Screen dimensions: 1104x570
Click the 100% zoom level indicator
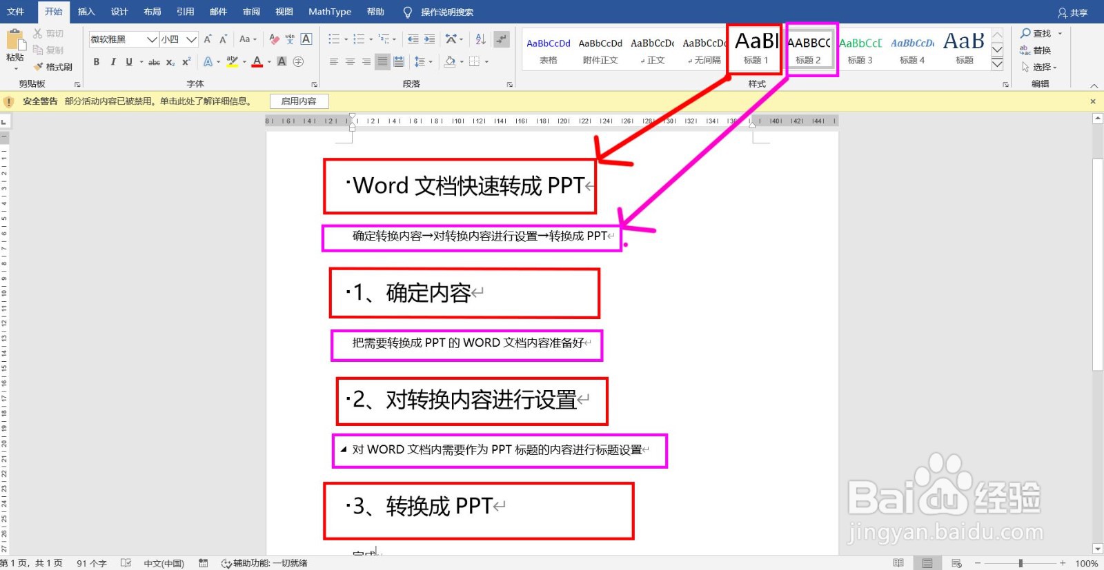(1087, 563)
